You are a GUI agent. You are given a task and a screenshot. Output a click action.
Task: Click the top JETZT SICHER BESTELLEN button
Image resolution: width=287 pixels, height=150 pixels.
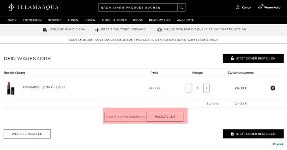253,58
